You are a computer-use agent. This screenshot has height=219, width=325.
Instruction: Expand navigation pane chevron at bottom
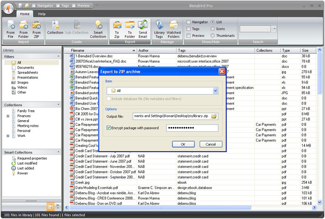click(x=58, y=206)
